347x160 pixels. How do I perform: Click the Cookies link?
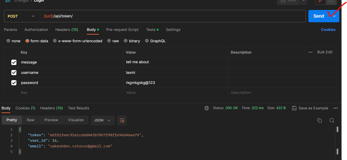(328, 29)
